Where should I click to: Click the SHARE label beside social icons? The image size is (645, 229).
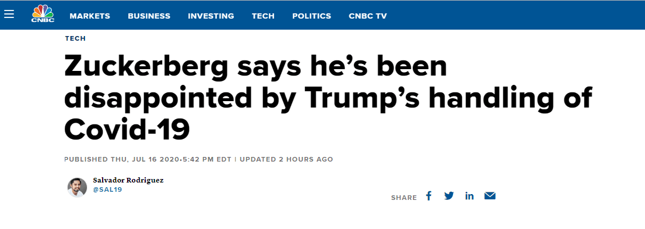click(404, 198)
